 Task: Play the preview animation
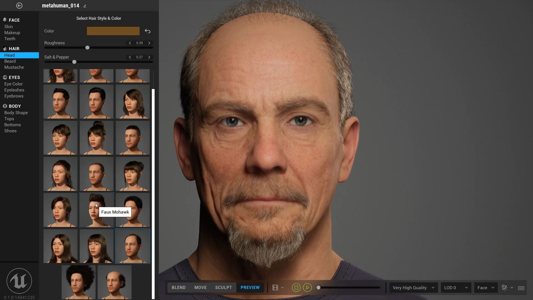point(307,288)
